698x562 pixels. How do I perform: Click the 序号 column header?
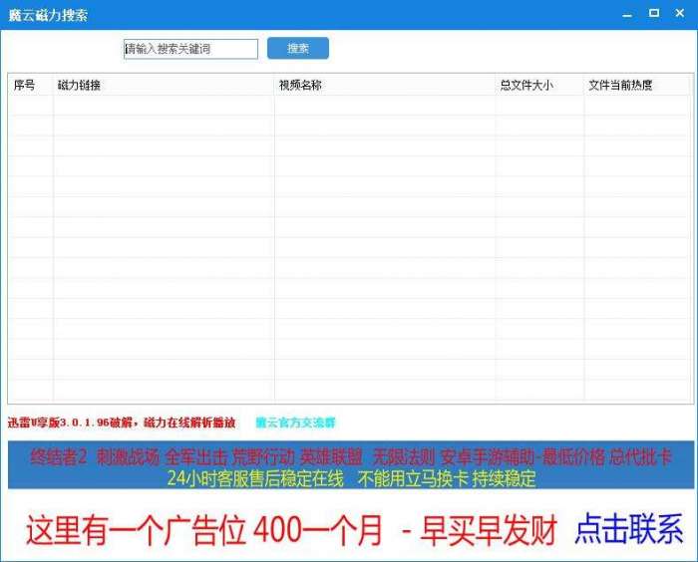click(30, 85)
